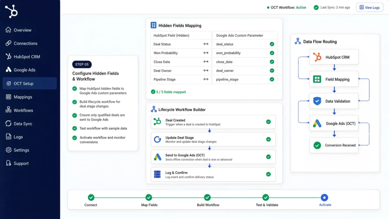Viewport: 389px width, 219px height.
Task: Click the Field Mapping flow node
Action: pyautogui.click(x=334, y=79)
